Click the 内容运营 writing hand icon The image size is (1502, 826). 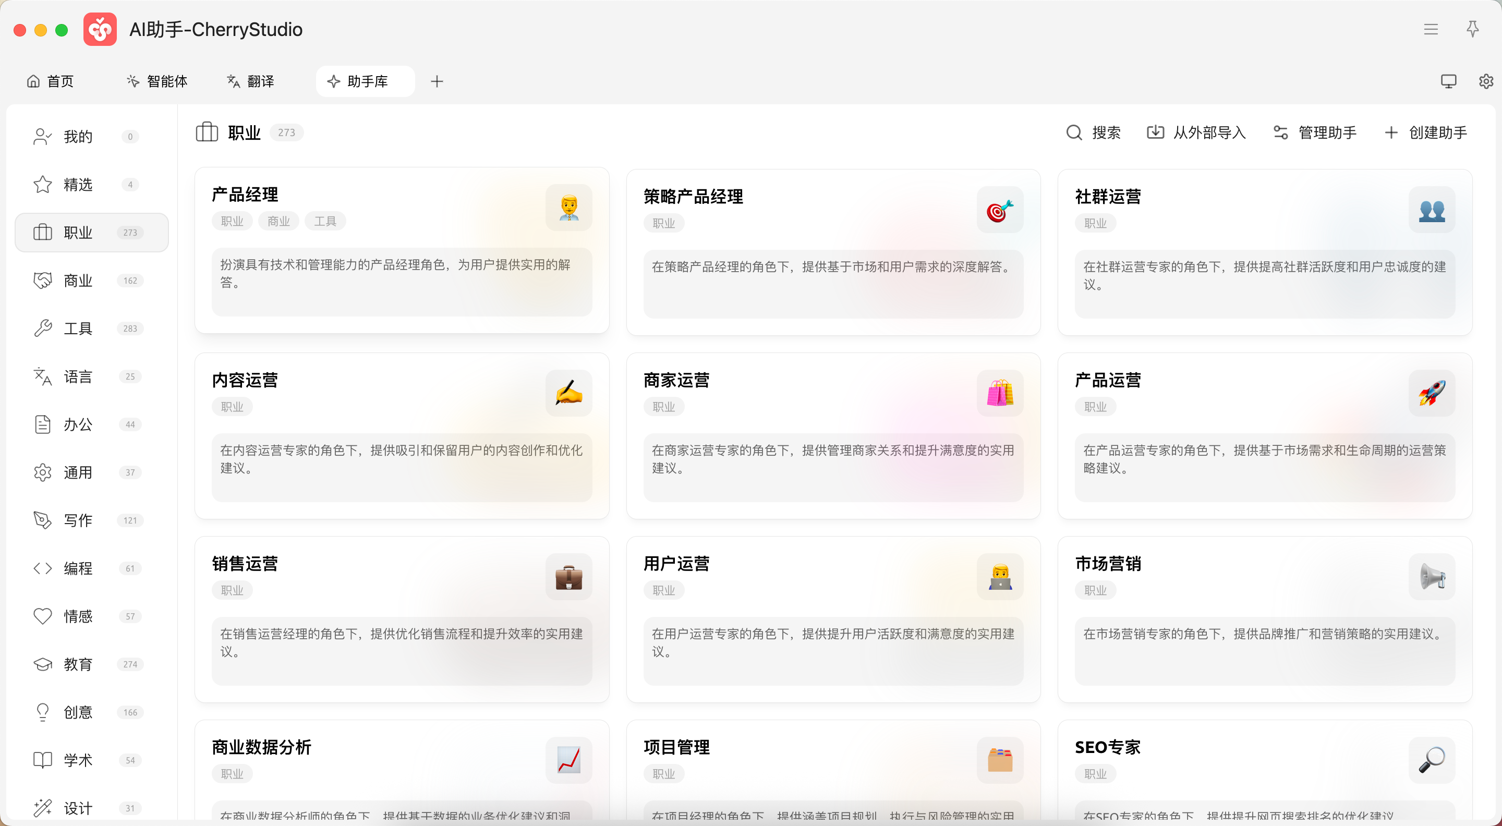point(568,393)
